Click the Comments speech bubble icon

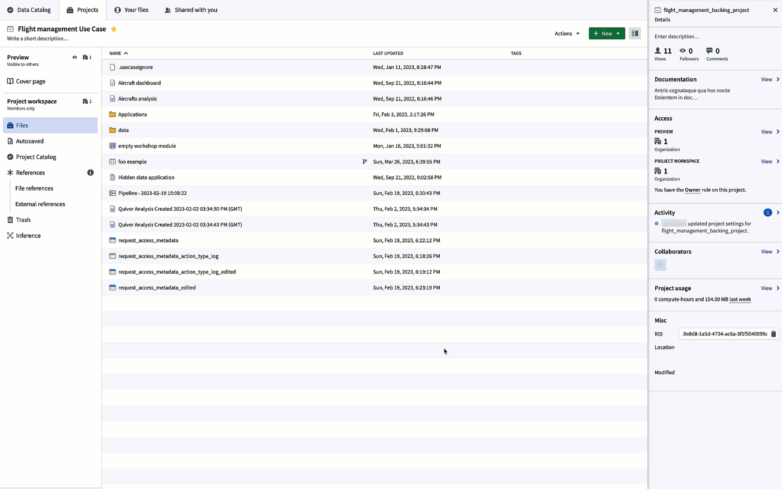pyautogui.click(x=709, y=51)
